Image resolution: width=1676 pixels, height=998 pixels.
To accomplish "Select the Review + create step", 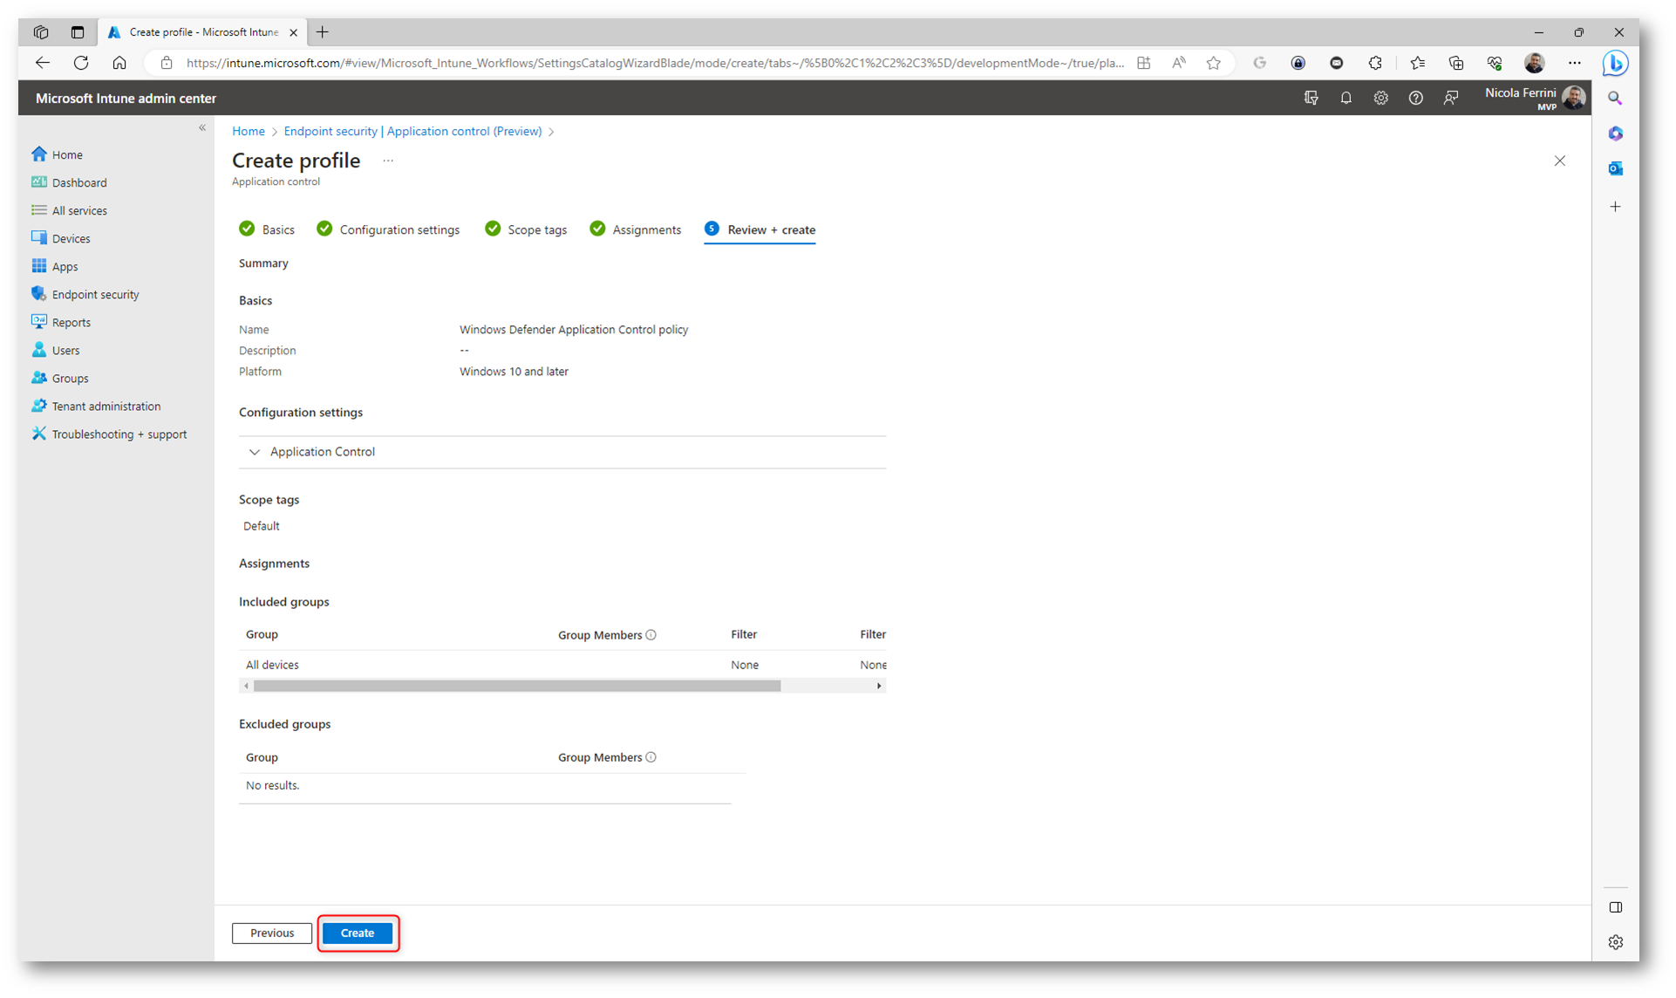I will [x=760, y=229].
